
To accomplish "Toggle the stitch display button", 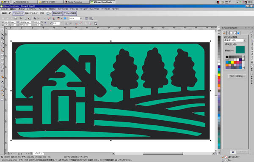I will (57, 13).
